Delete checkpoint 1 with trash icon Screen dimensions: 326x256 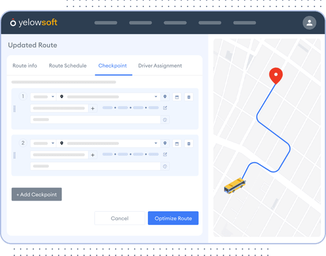tap(189, 97)
